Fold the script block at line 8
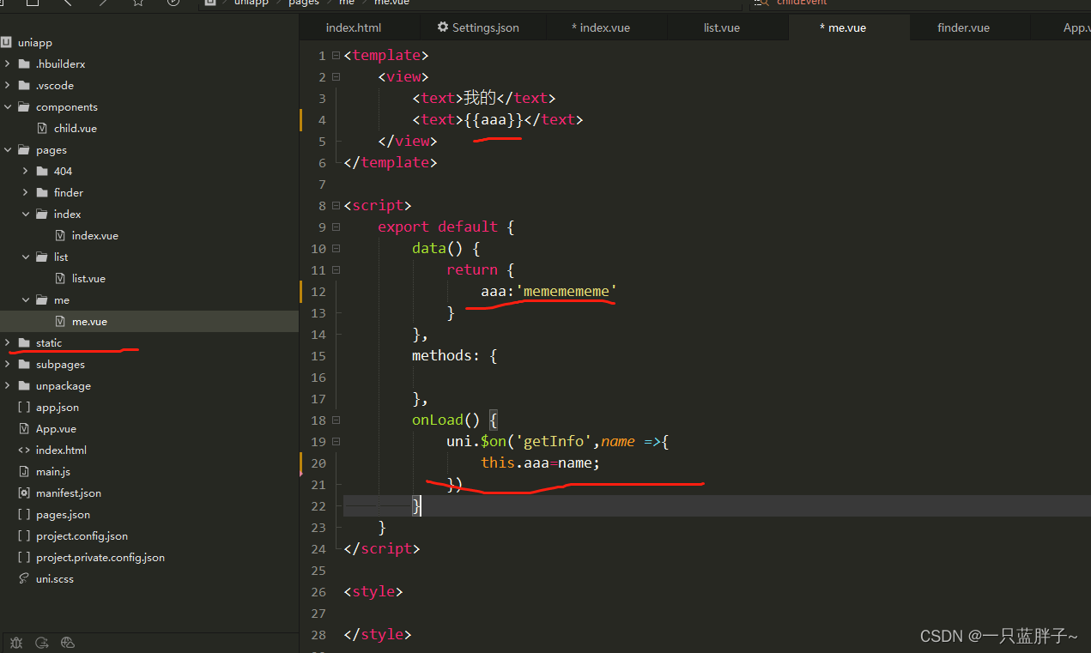This screenshot has width=1091, height=653. [x=336, y=206]
